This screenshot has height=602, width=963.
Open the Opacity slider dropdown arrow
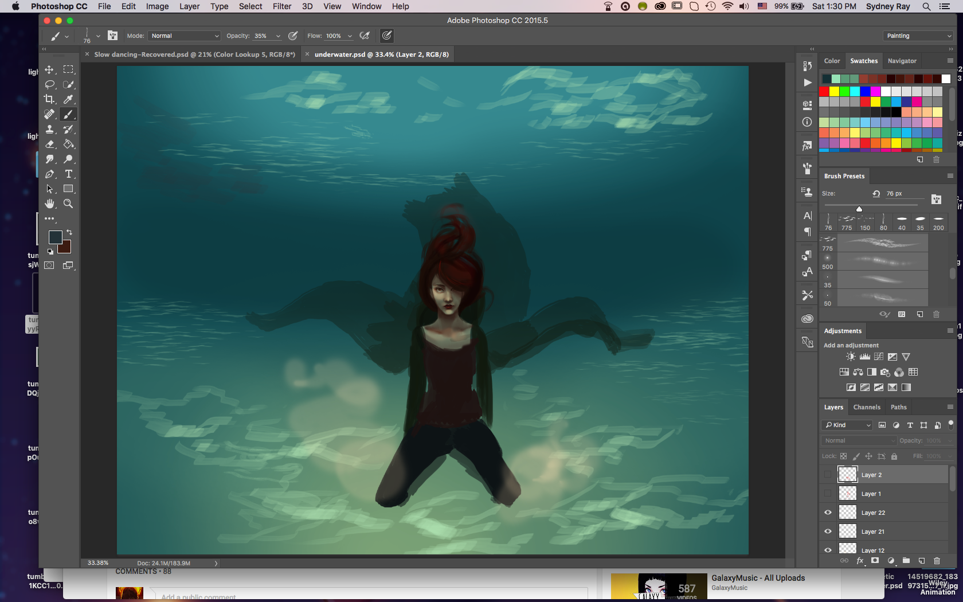278,36
